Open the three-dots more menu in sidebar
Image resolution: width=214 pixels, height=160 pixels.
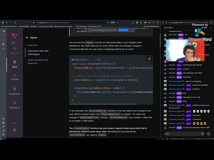pyautogui.click(x=15, y=123)
